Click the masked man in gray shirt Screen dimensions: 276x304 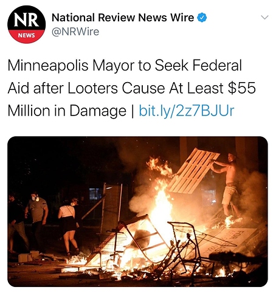coord(37,219)
